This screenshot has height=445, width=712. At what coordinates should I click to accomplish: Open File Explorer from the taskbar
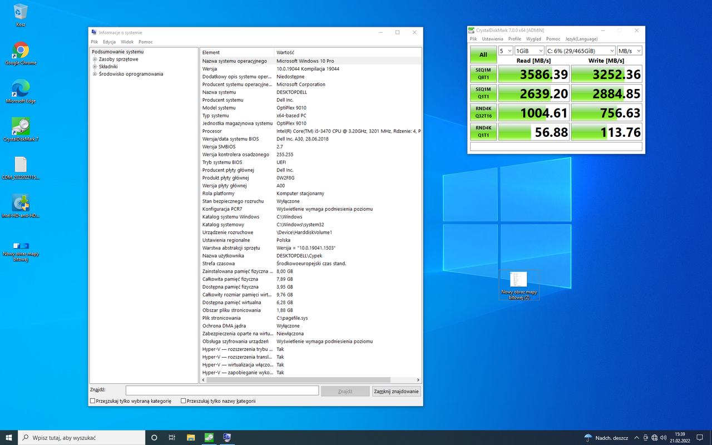coord(191,438)
